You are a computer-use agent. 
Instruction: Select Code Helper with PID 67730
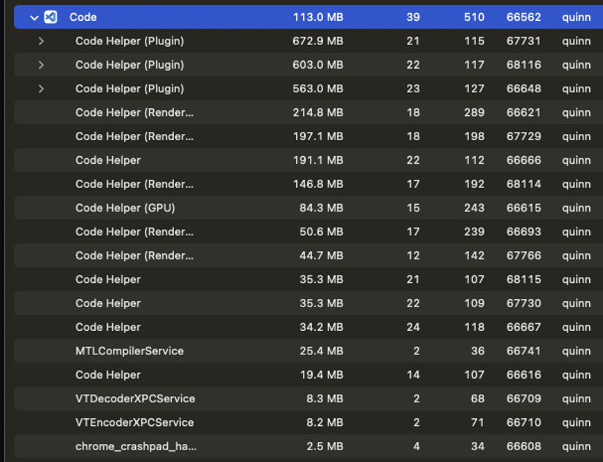point(108,303)
